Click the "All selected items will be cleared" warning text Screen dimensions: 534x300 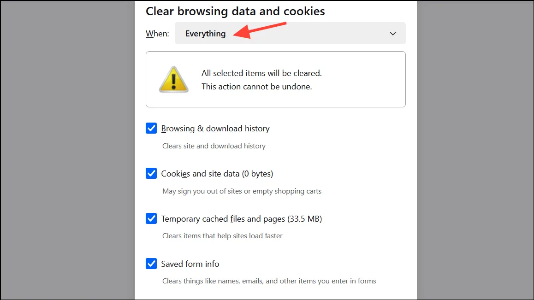pyautogui.click(x=261, y=73)
